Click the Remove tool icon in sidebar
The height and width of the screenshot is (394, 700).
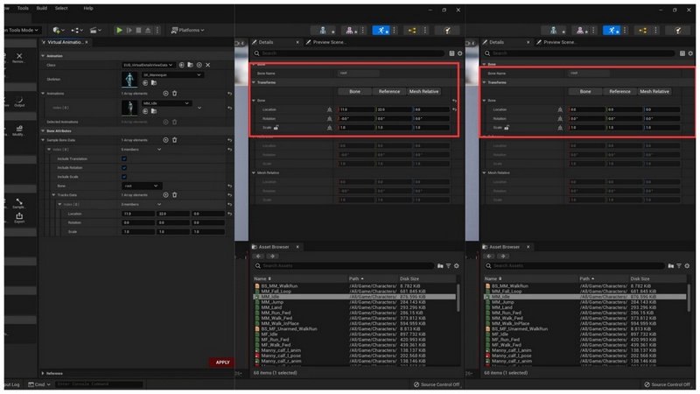click(19, 58)
